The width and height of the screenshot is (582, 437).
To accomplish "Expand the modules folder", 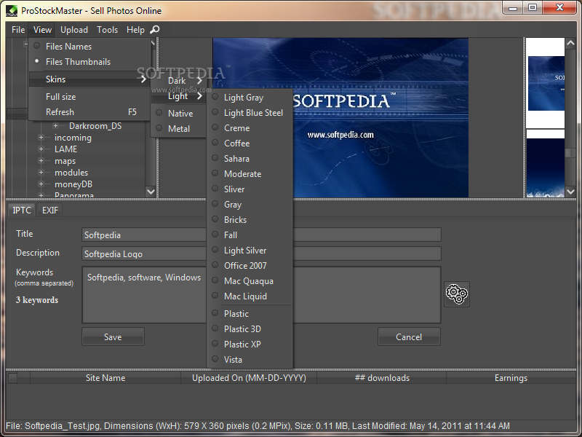I will [x=41, y=173].
